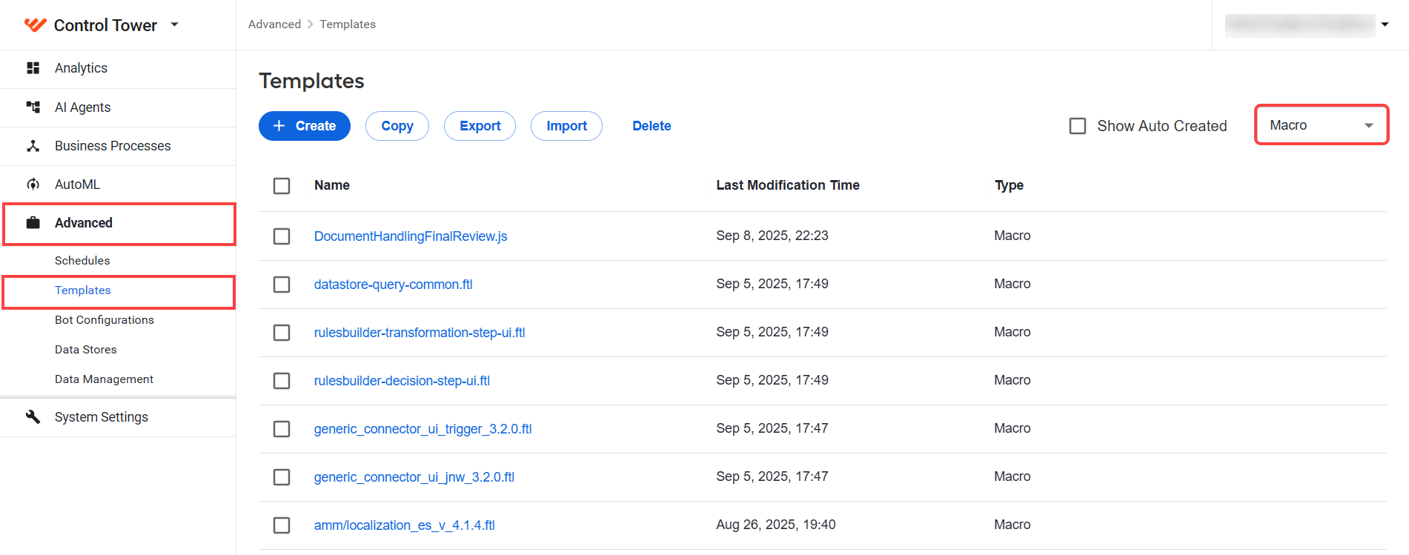Click Macro type cell of DocumentHandlingFinalReview.js
1409x555 pixels.
click(1012, 236)
